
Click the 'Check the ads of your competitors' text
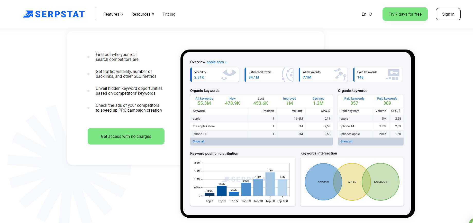tap(129, 108)
